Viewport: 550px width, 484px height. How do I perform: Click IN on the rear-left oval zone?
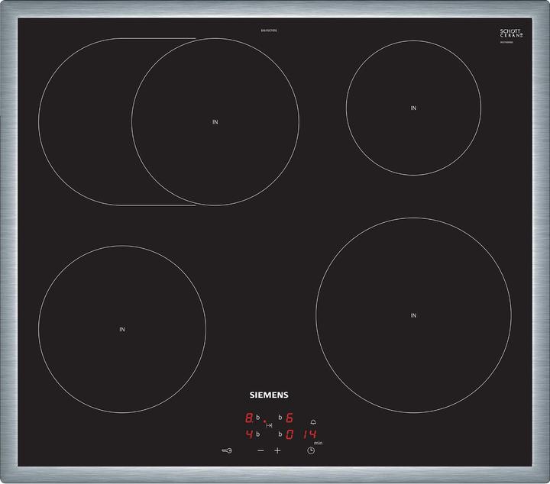[215, 122]
